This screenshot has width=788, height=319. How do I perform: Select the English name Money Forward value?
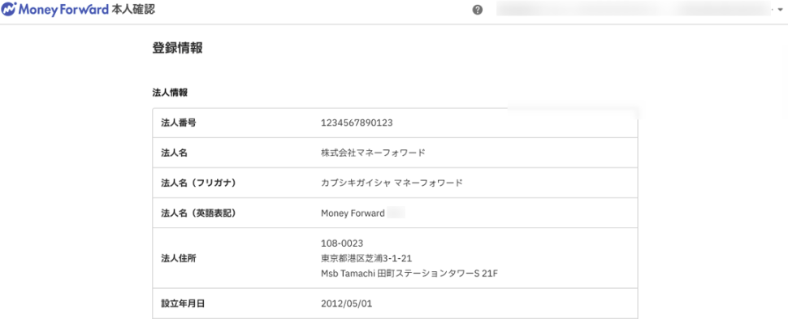pos(353,213)
